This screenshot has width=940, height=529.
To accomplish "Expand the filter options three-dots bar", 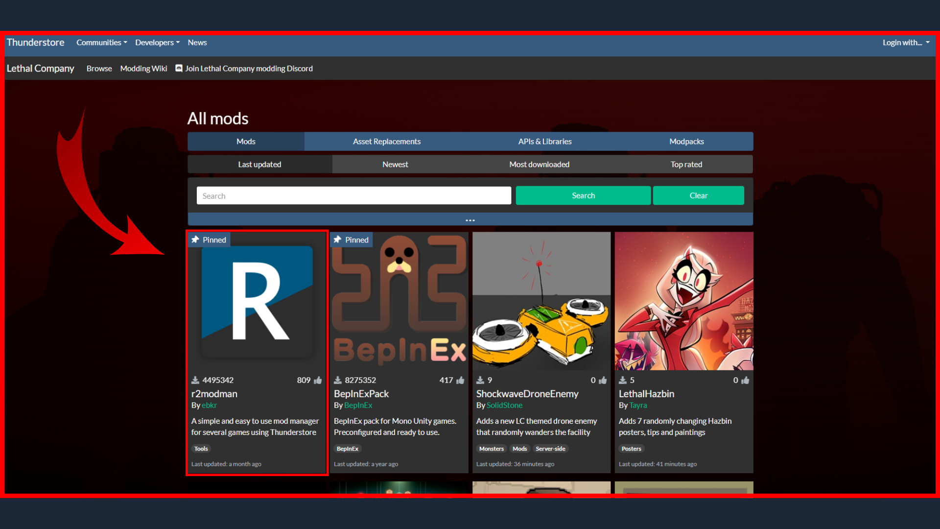I will click(x=470, y=220).
